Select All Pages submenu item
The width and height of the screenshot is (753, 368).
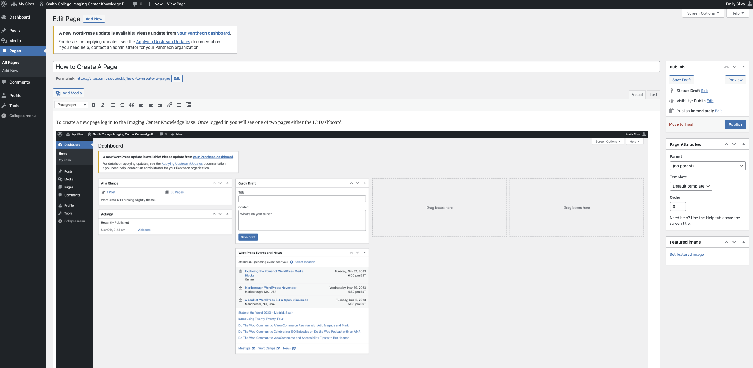(11, 62)
